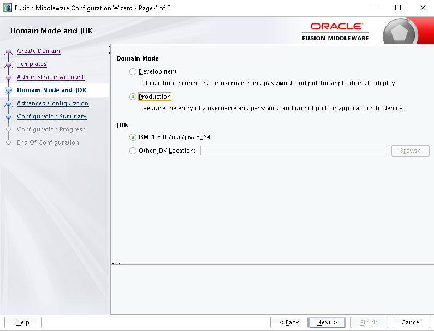
Task: Click the Next button
Action: (327, 322)
